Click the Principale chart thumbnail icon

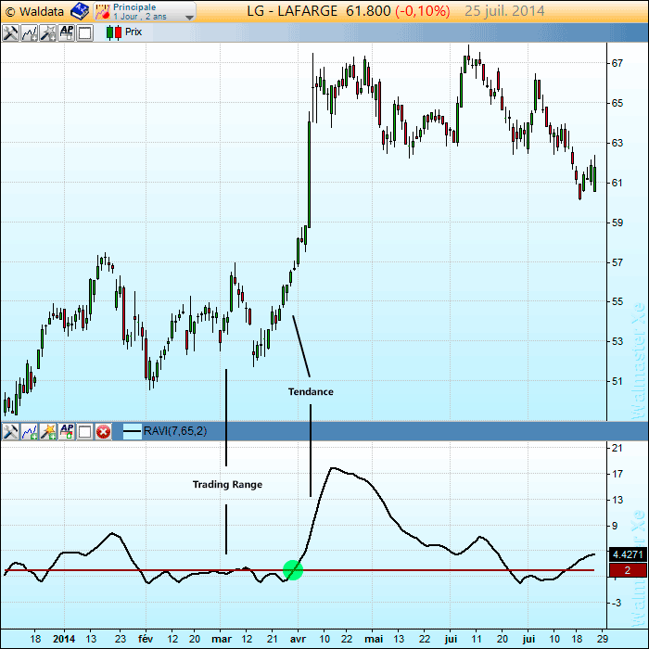tap(103, 11)
